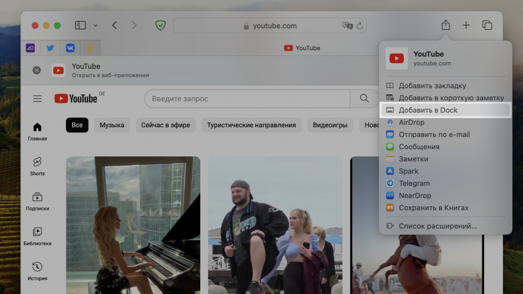Go back with the back arrow

[114, 25]
